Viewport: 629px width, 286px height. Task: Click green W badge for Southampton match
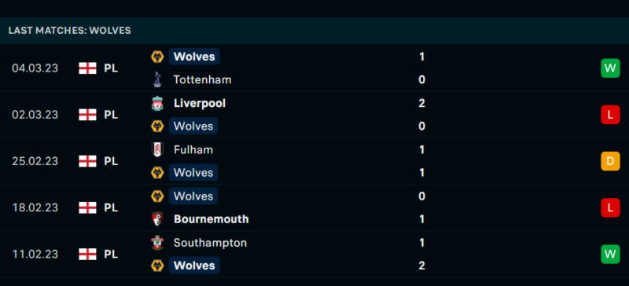point(610,254)
